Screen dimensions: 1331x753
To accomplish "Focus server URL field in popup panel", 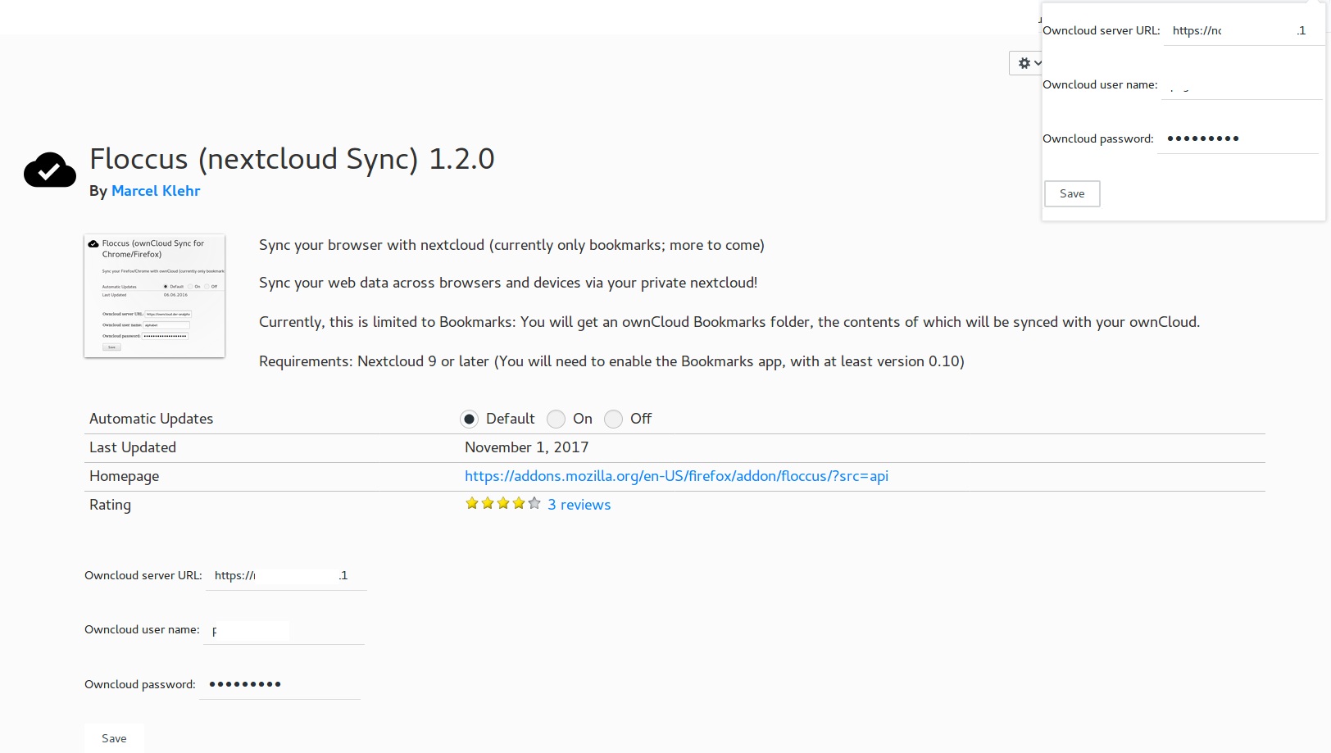I will click(x=1242, y=31).
